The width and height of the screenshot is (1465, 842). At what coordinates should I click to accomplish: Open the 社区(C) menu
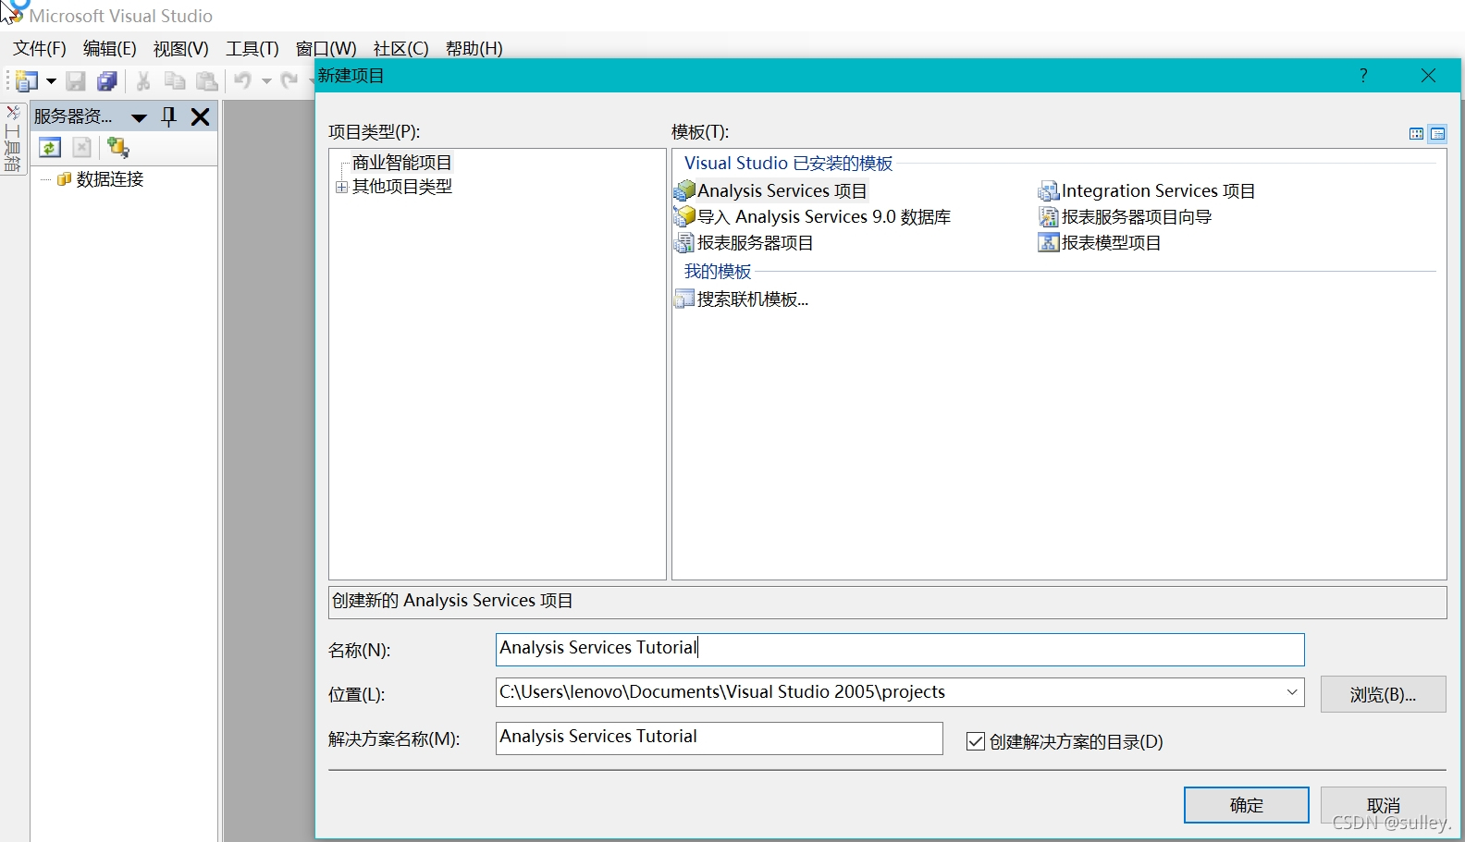(x=401, y=48)
